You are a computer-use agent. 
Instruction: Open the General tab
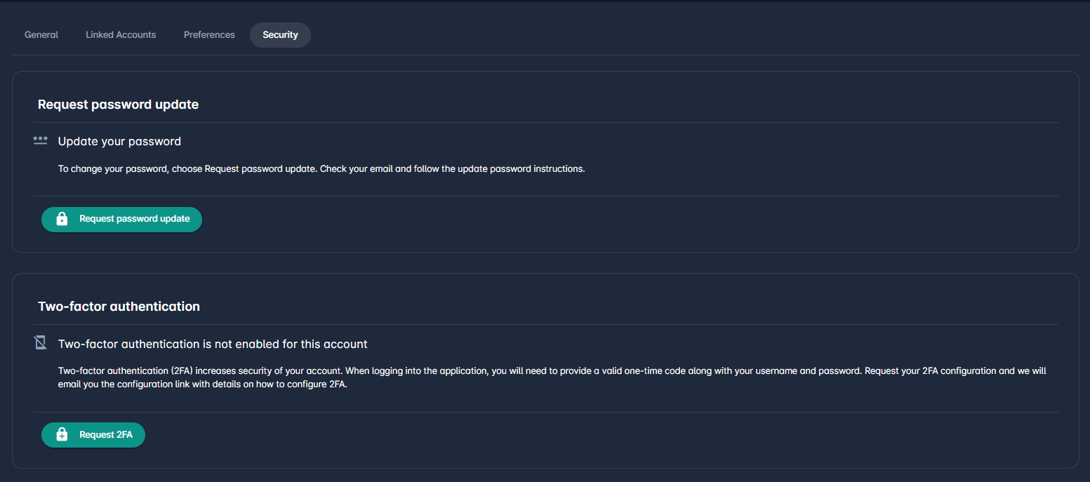tap(41, 35)
